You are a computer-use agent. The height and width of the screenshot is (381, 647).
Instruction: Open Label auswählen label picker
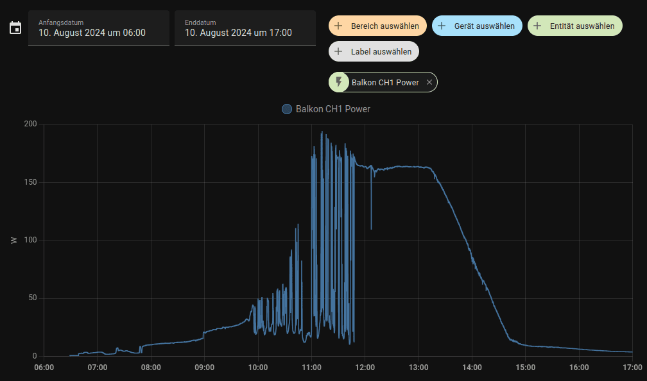[374, 51]
